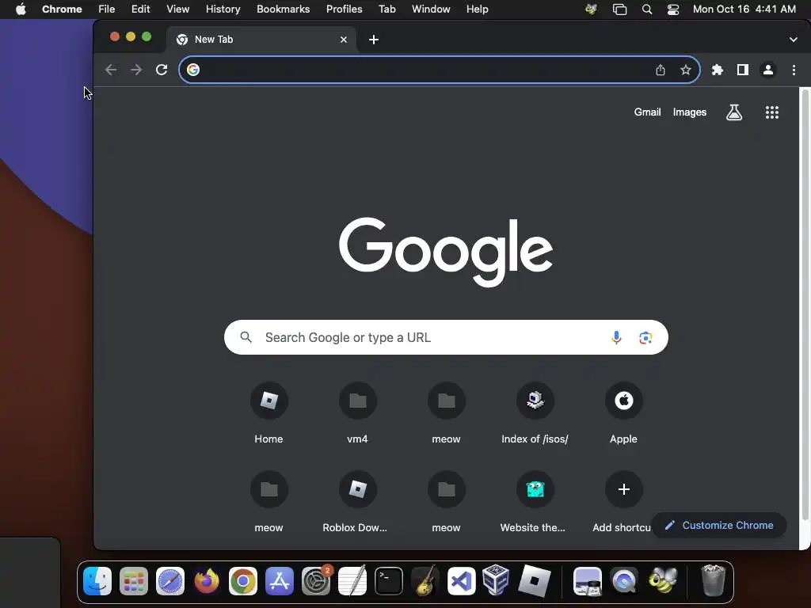Select the New Tab tab

[x=261, y=40]
